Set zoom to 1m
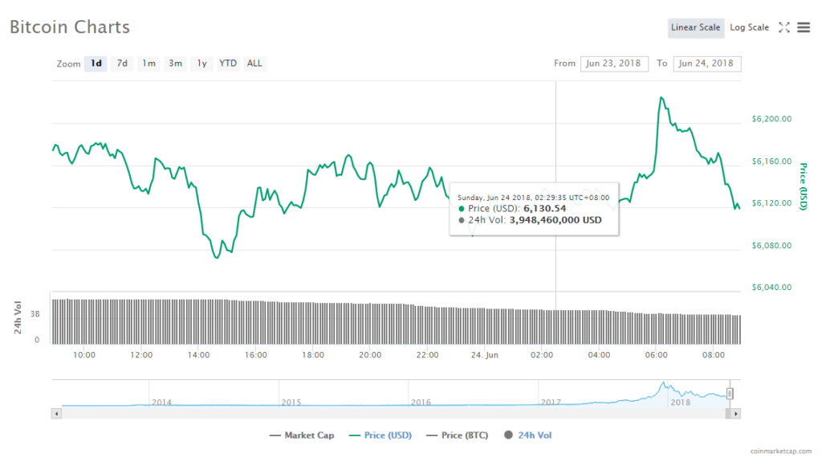The height and width of the screenshot is (470, 822). pos(149,63)
